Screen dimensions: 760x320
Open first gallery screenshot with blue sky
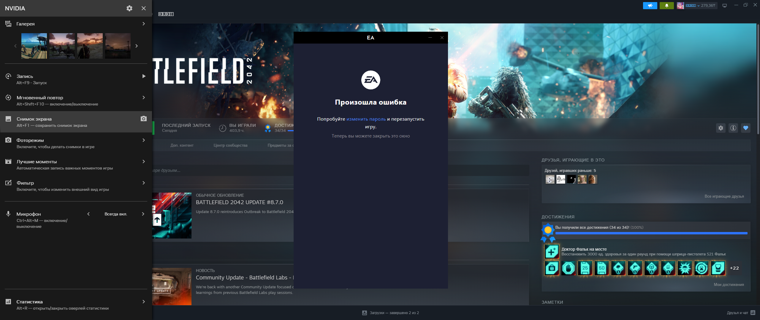(x=34, y=46)
